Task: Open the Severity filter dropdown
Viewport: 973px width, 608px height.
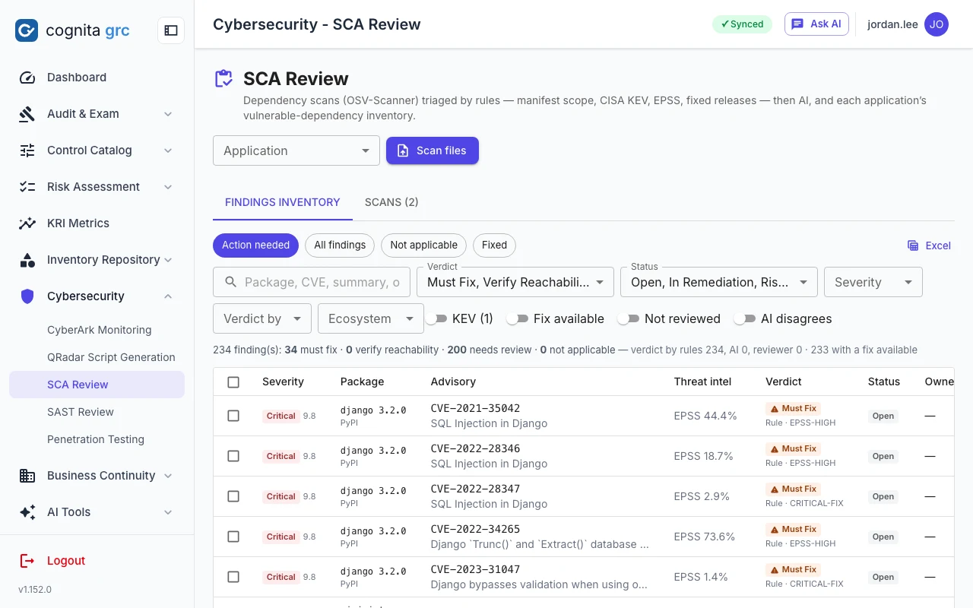Action: 873,282
